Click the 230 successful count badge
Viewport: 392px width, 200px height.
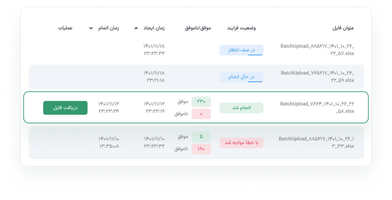click(x=201, y=101)
